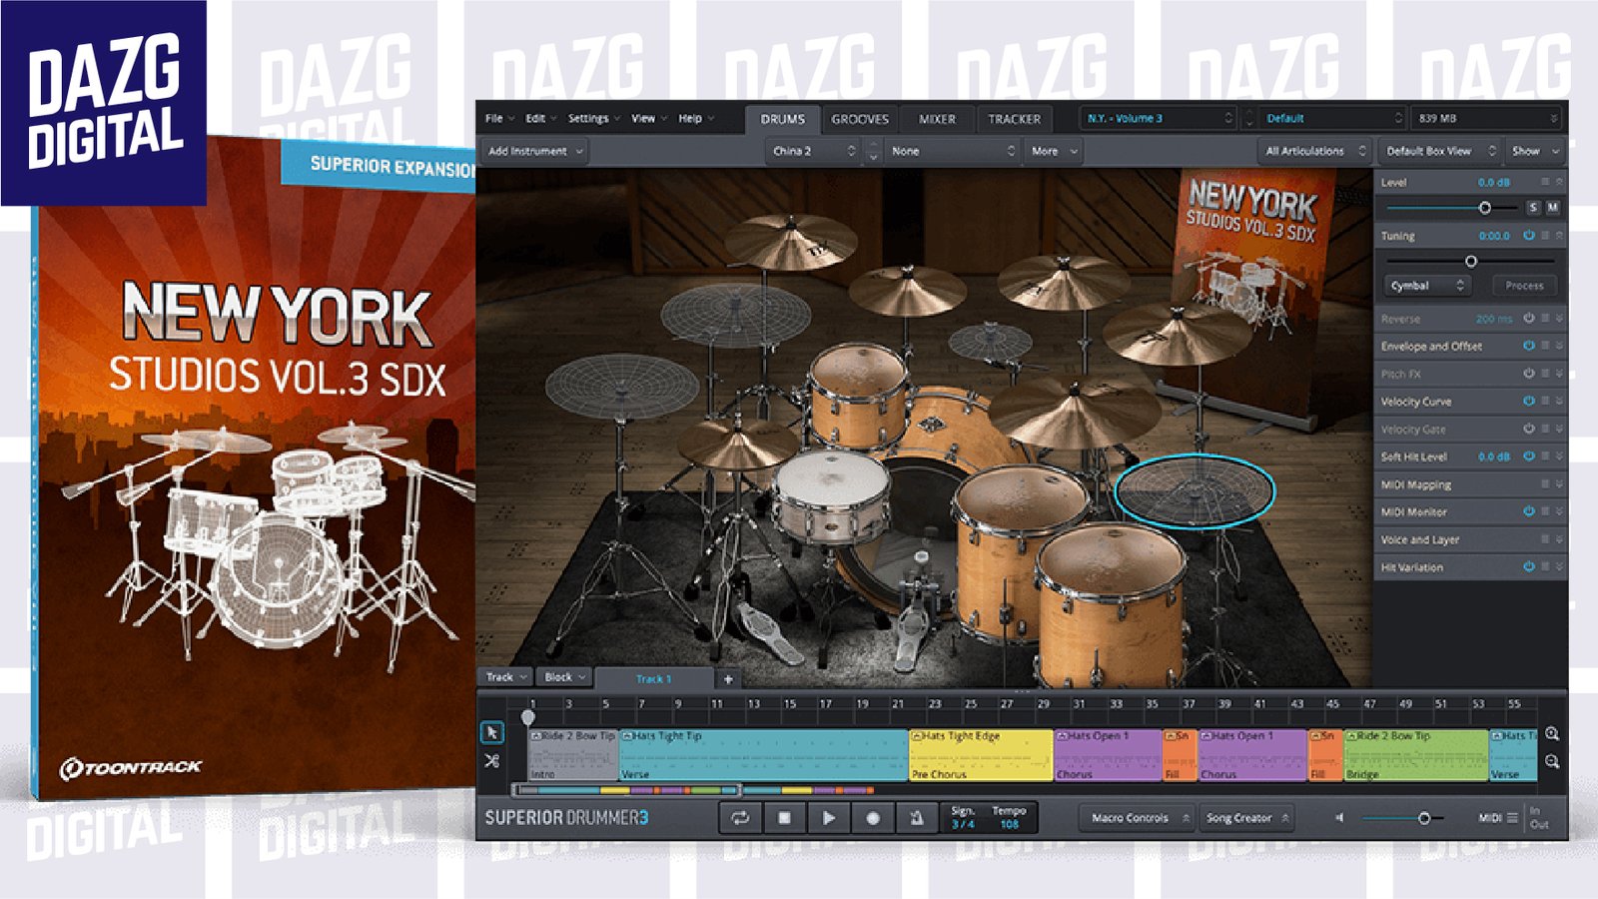Open the N.Y. - Volume 3 library dropdown
Screen dimensions: 1598x899
click(x=1159, y=118)
